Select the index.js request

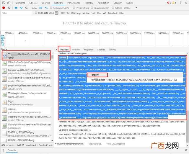[26, 111]
